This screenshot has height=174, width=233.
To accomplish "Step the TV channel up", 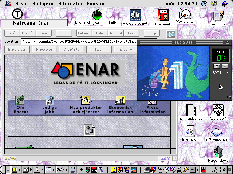I will click(225, 66).
